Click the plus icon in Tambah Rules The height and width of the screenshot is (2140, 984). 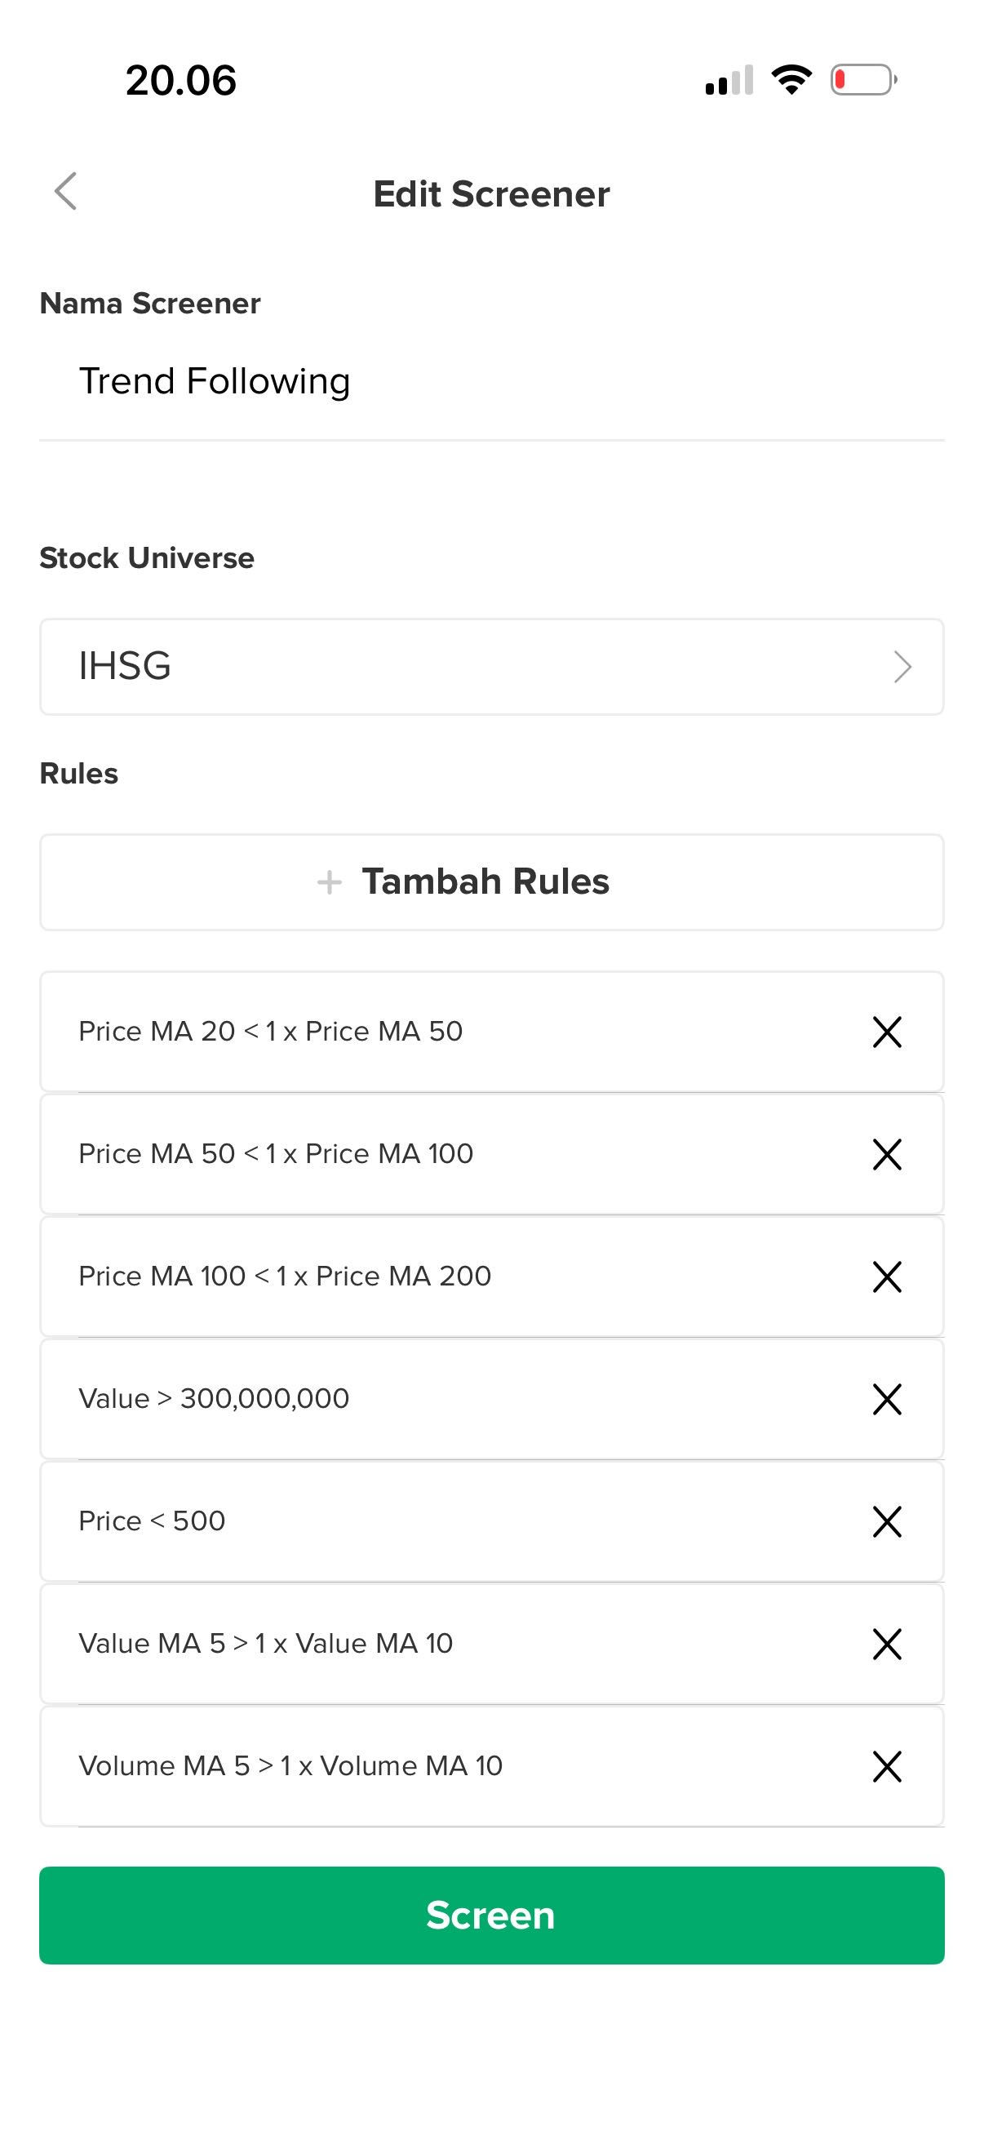point(330,882)
